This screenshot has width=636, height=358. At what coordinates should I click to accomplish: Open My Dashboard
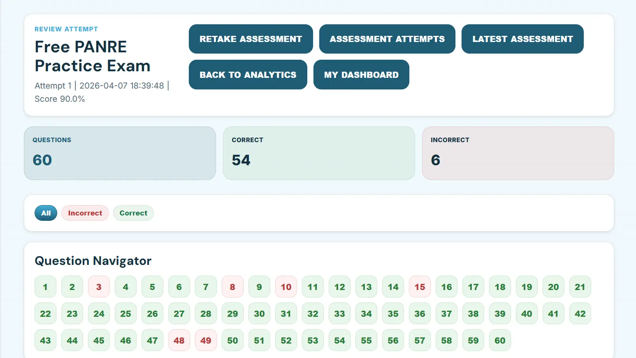coord(361,74)
